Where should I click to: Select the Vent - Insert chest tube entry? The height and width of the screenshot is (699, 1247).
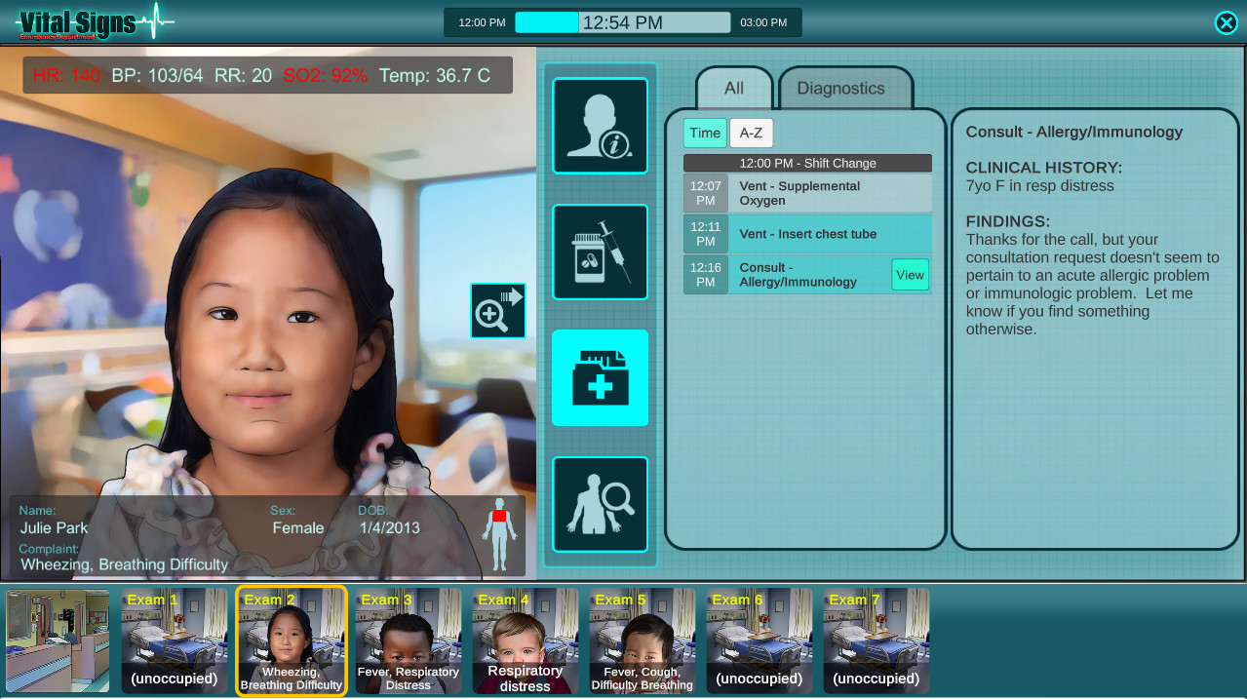tap(819, 234)
